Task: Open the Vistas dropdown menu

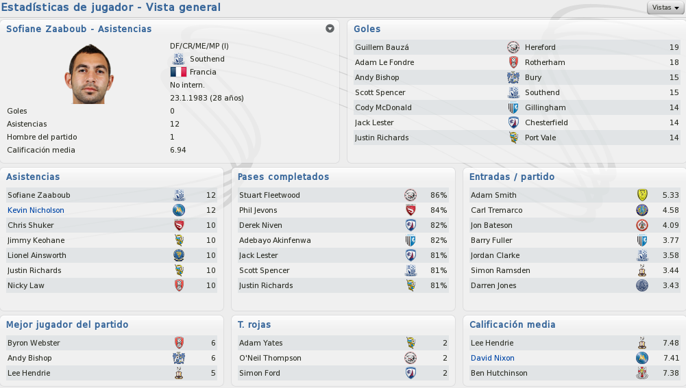Action: click(665, 8)
